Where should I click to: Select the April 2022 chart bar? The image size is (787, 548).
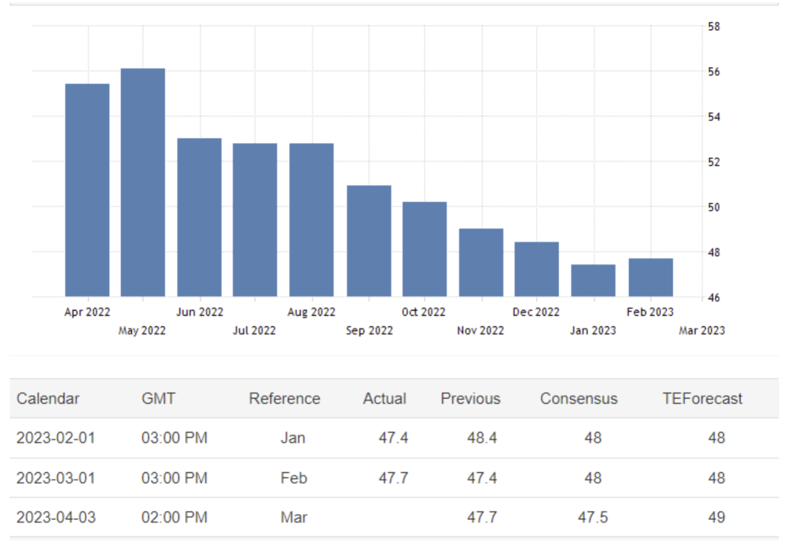[x=87, y=190]
